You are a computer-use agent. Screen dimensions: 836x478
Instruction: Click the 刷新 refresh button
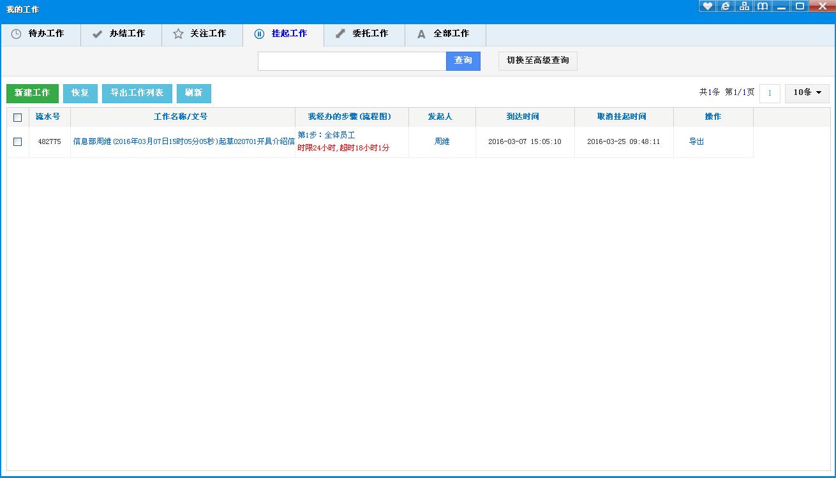(193, 93)
